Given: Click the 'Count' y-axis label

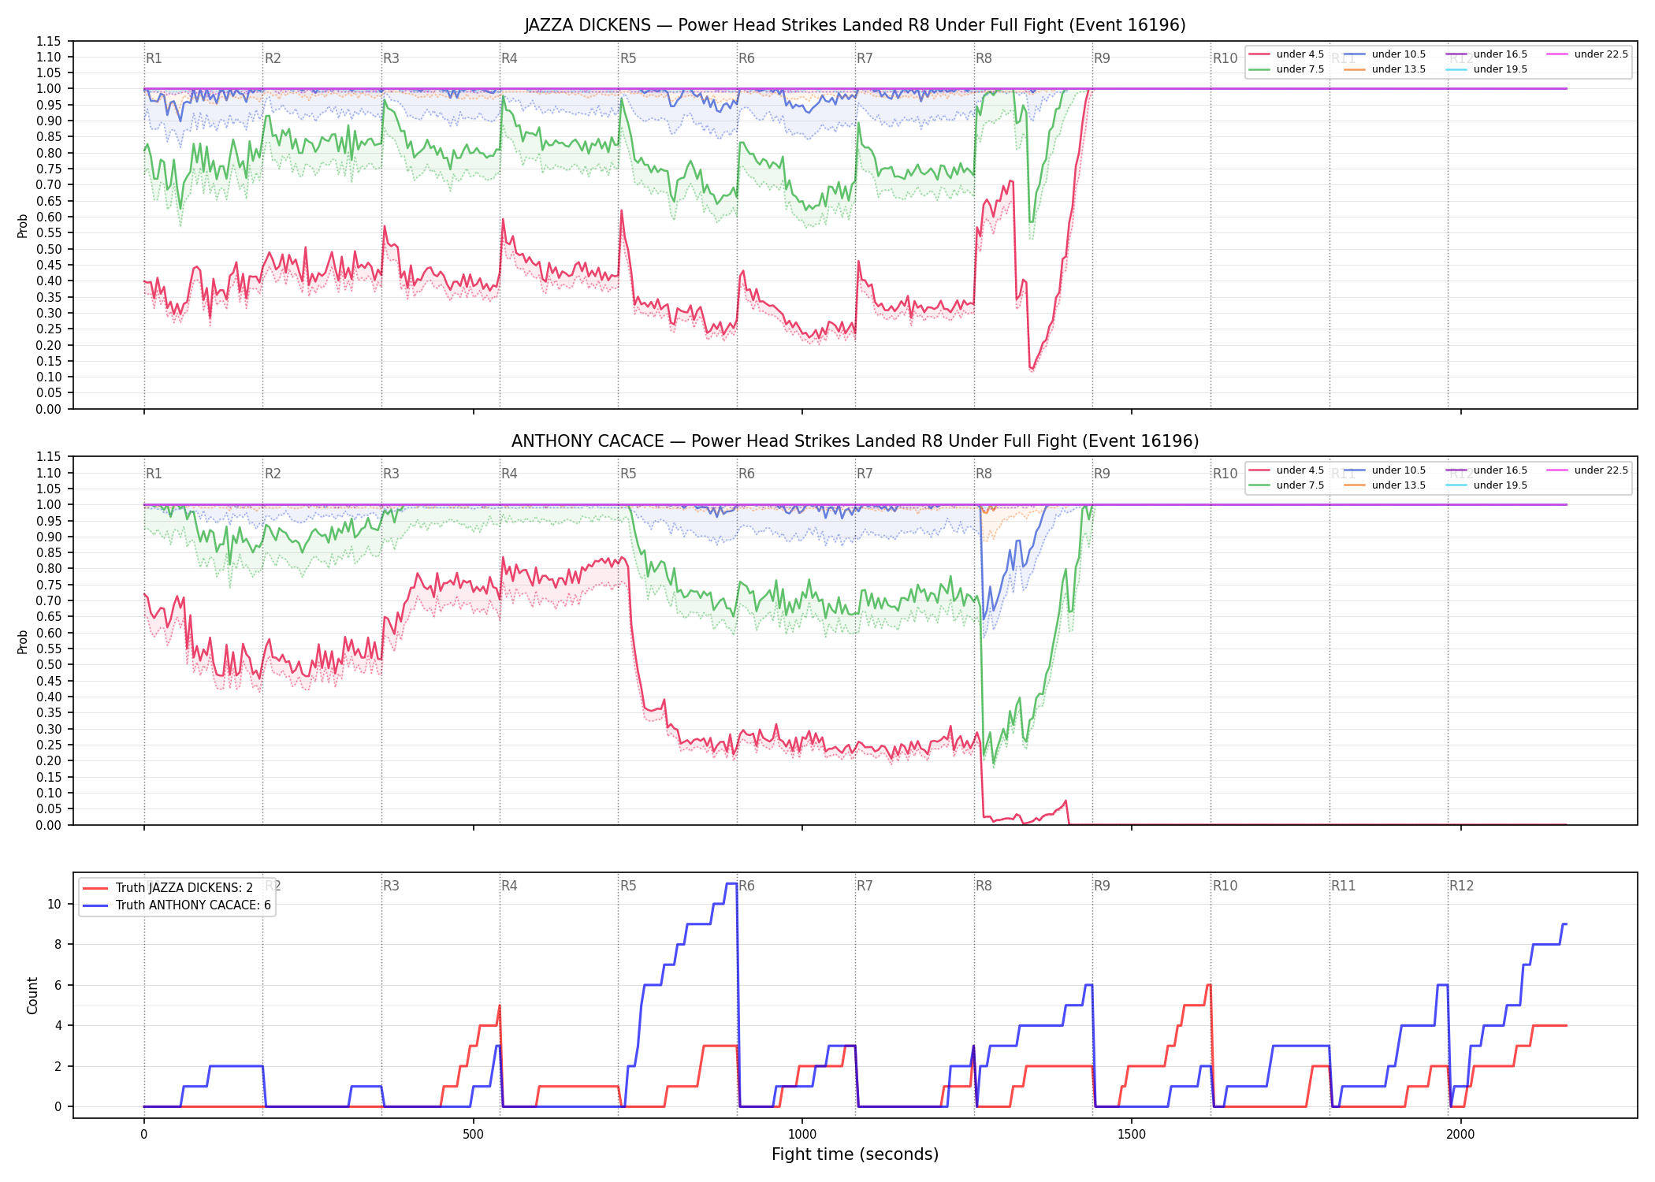Looking at the screenshot, I should point(32,995).
